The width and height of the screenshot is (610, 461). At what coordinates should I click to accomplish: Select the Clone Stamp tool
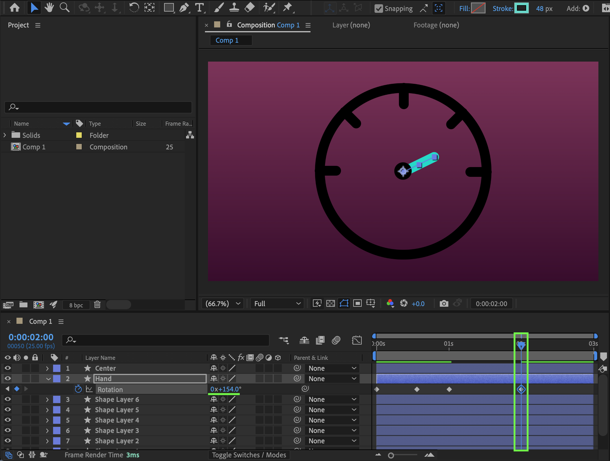coord(234,8)
